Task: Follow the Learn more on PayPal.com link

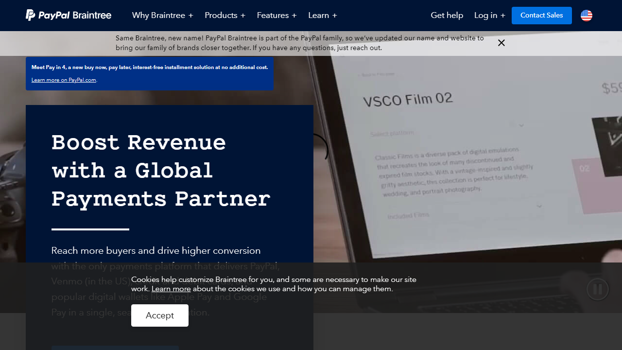Action: pyautogui.click(x=64, y=80)
